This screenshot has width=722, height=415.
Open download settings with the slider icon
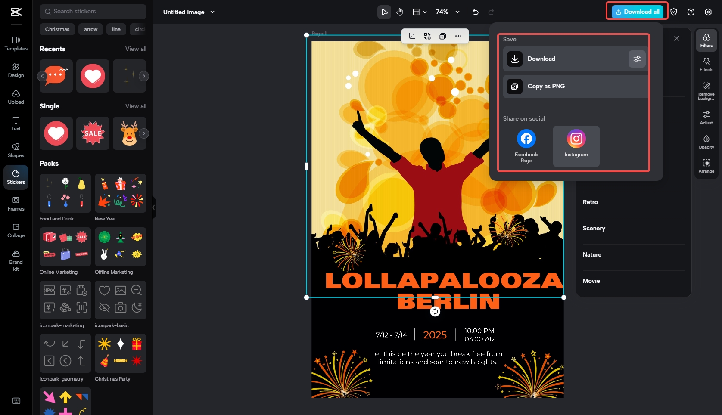pos(637,59)
